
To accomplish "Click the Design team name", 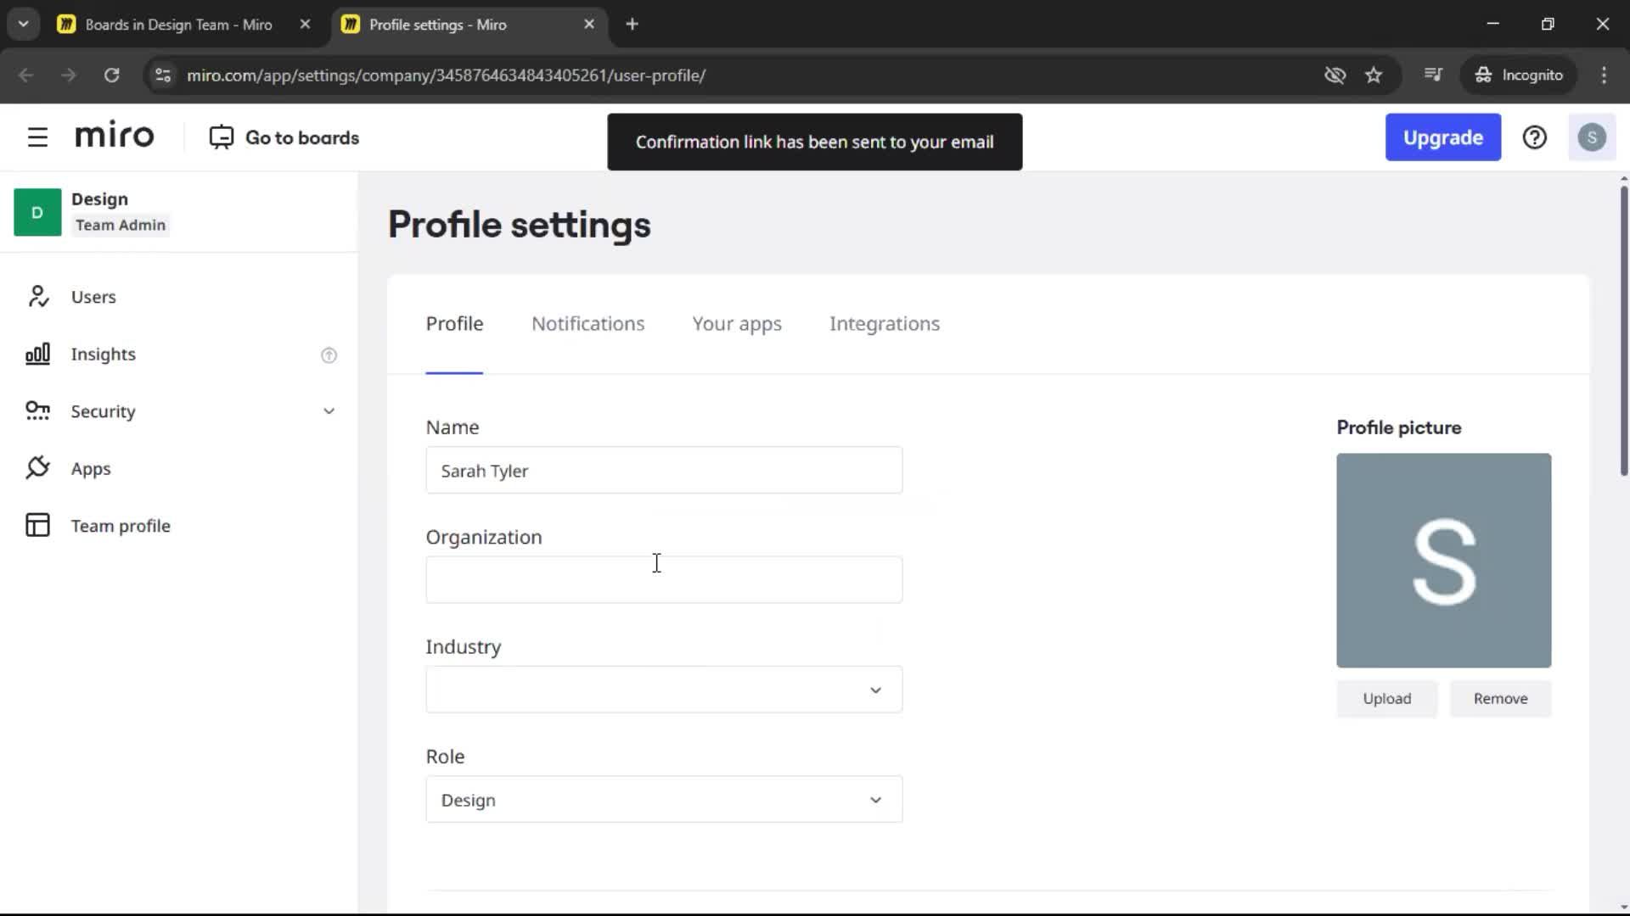I will [99, 199].
